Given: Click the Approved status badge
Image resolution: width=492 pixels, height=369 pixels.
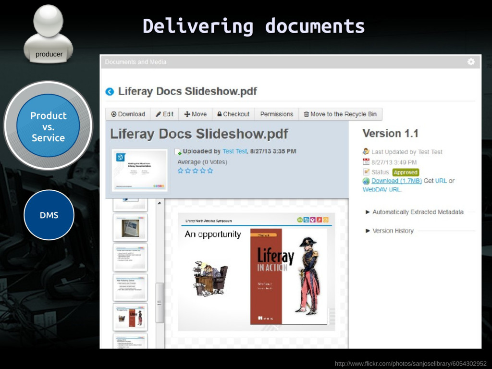Looking at the screenshot, I should pyautogui.click(x=406, y=172).
